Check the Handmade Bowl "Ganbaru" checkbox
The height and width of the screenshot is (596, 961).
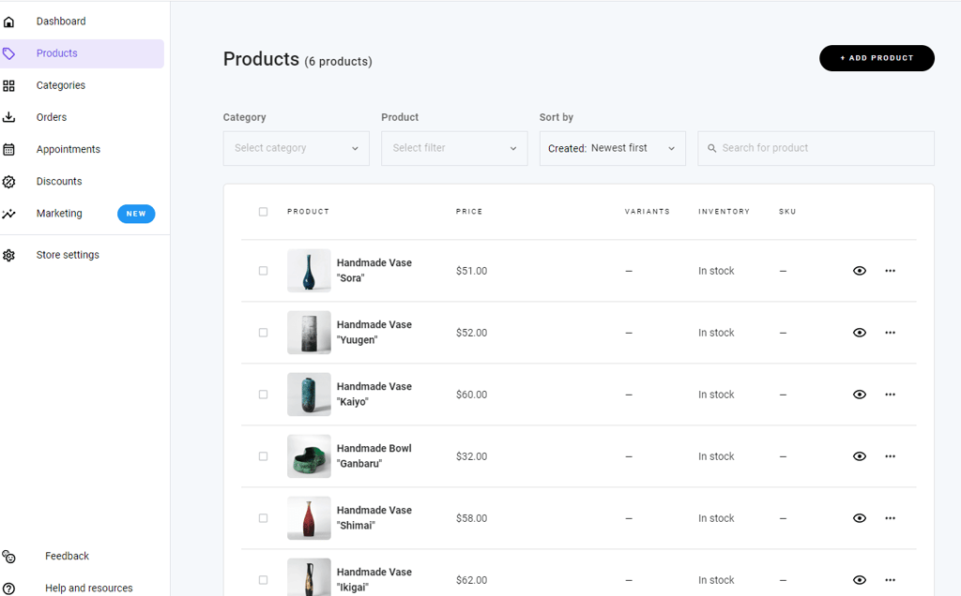[x=263, y=455]
